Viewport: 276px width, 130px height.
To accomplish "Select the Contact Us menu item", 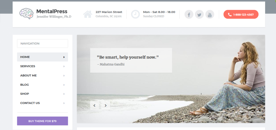I will pyautogui.click(x=42, y=103).
